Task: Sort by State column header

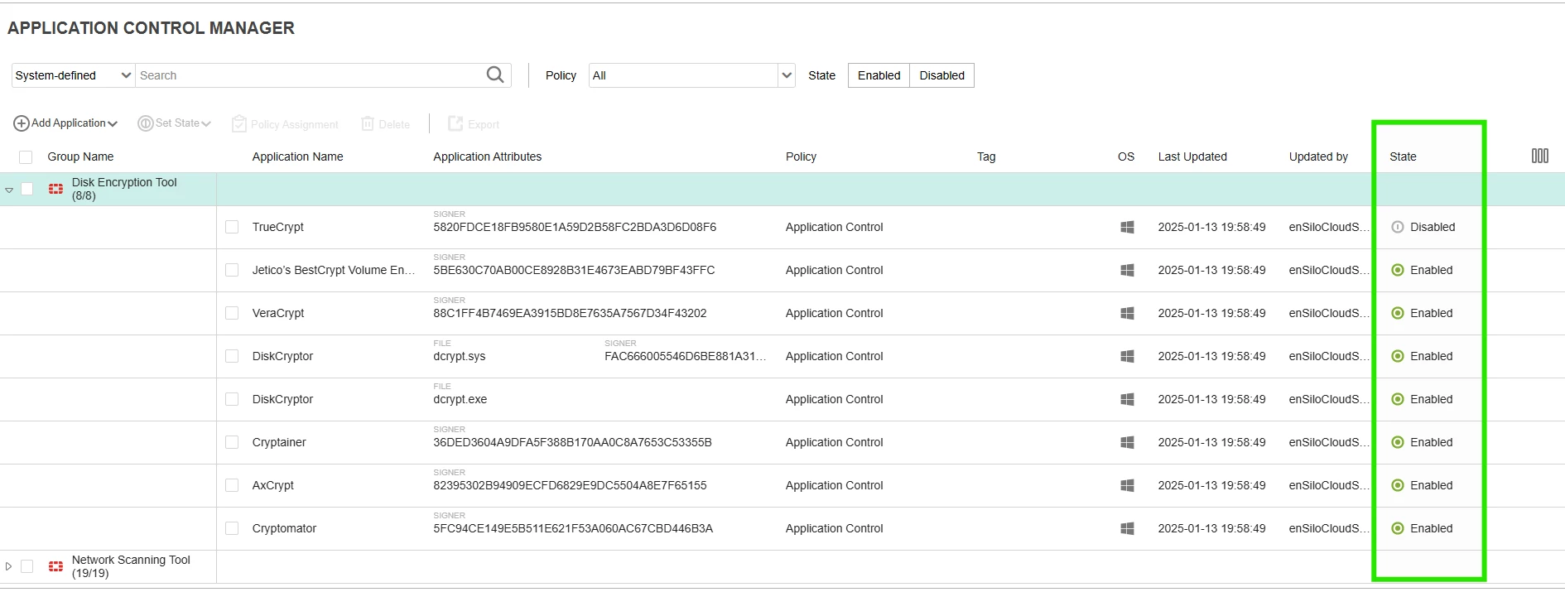Action: tap(1403, 156)
